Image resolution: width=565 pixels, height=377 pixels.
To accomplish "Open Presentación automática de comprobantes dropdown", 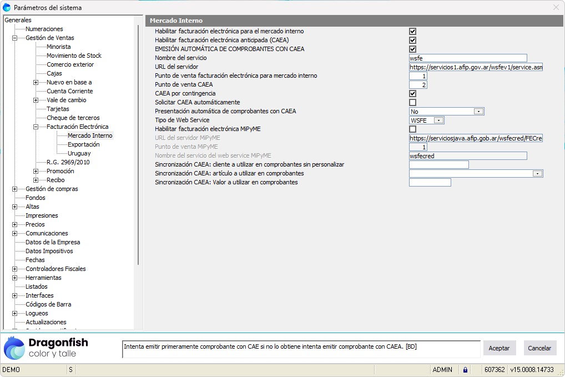I will click(478, 111).
